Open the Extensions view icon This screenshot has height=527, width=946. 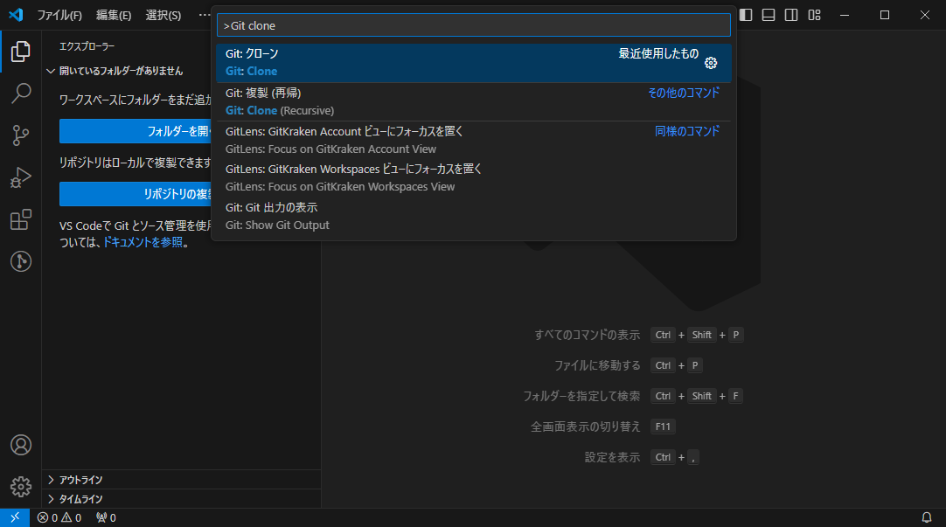pyautogui.click(x=20, y=219)
